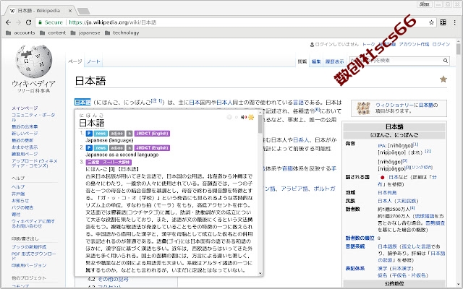Screen dimensions: 463x289
Task: Open the 履歴表示 history tab
Action: 334,61
